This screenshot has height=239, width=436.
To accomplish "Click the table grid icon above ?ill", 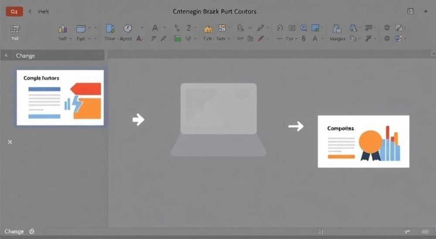I will pos(15,29).
